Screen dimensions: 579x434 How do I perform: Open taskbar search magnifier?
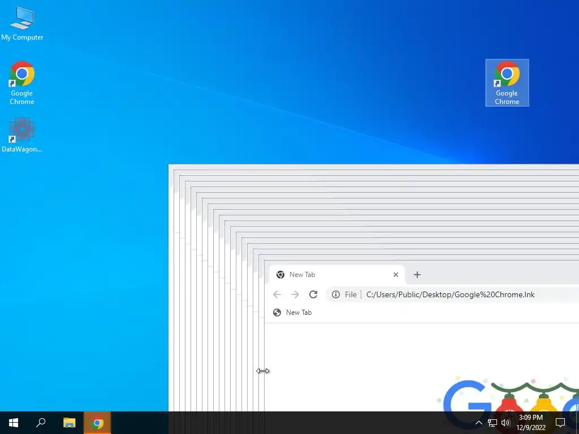pos(41,423)
